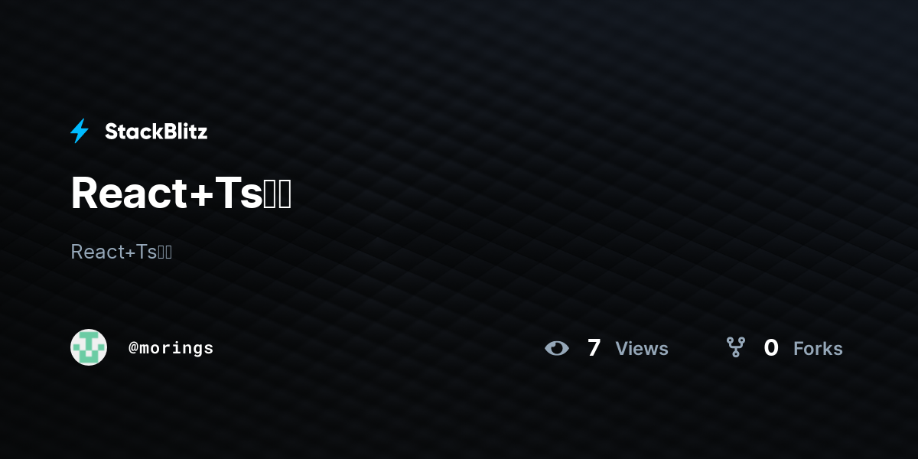This screenshot has height=459, width=918.
Task: Select the smaller React+Ts description text
Action: click(122, 252)
